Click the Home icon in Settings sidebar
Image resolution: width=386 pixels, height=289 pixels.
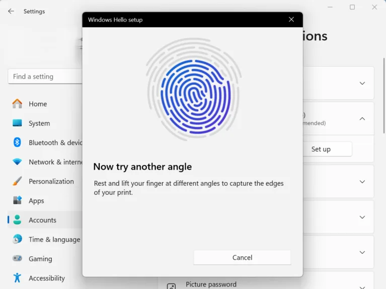pos(17,104)
